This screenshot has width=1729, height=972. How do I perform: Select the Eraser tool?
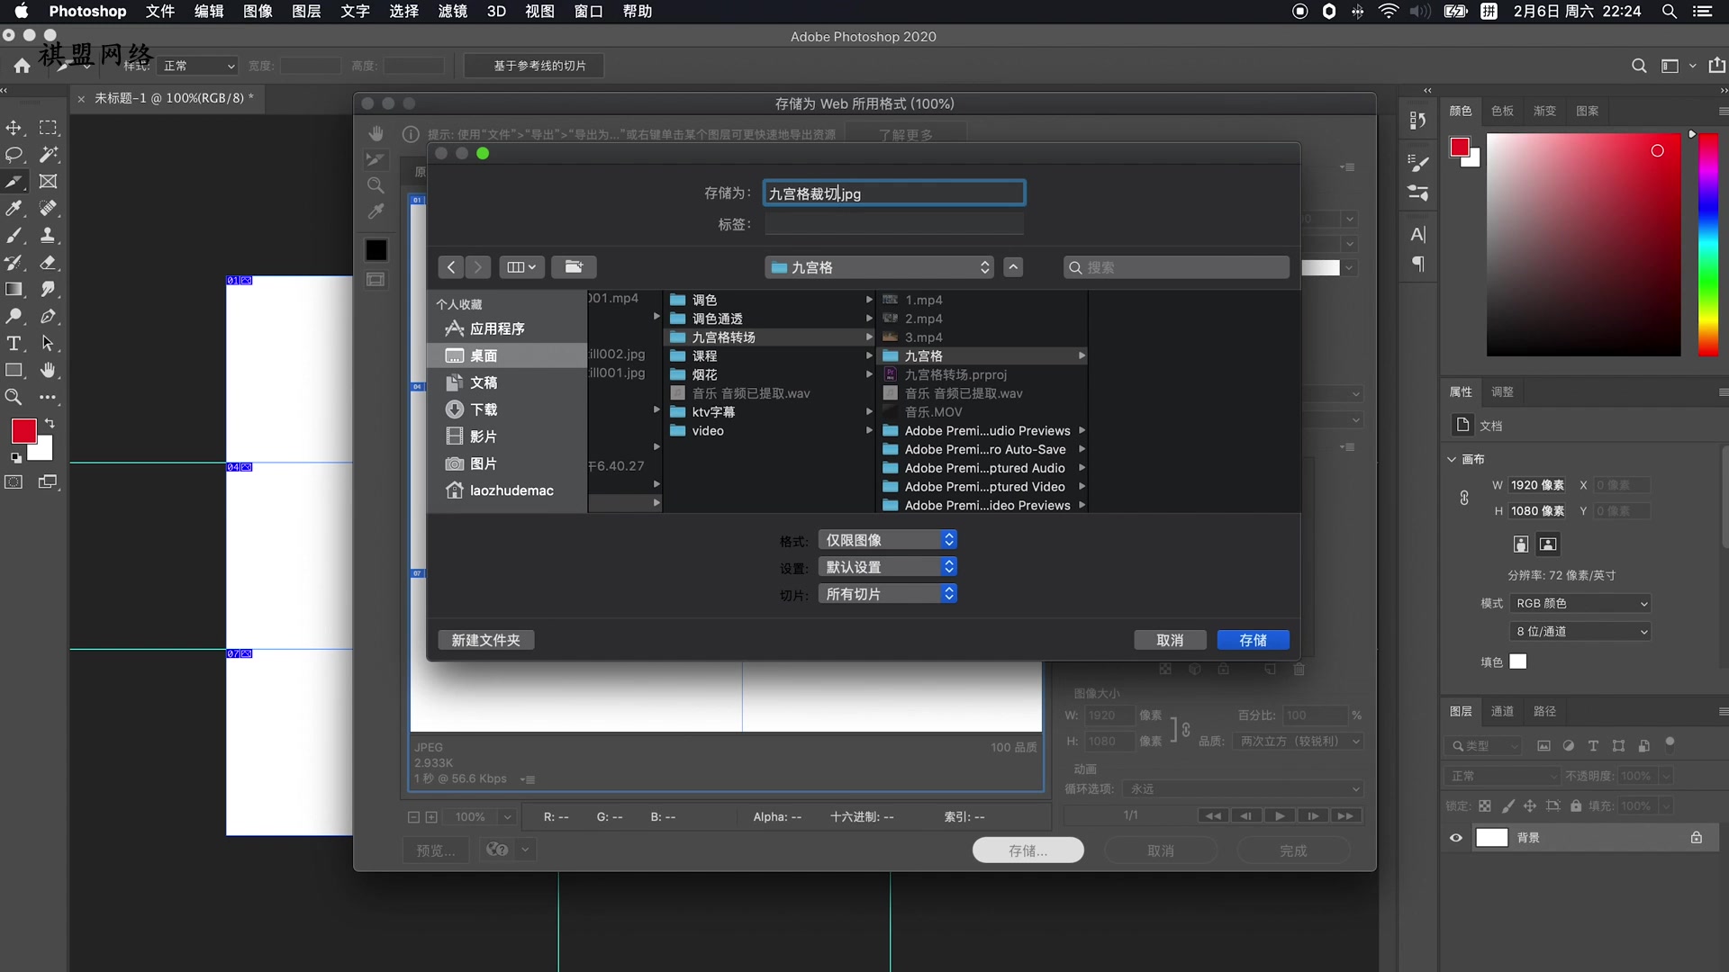(48, 263)
